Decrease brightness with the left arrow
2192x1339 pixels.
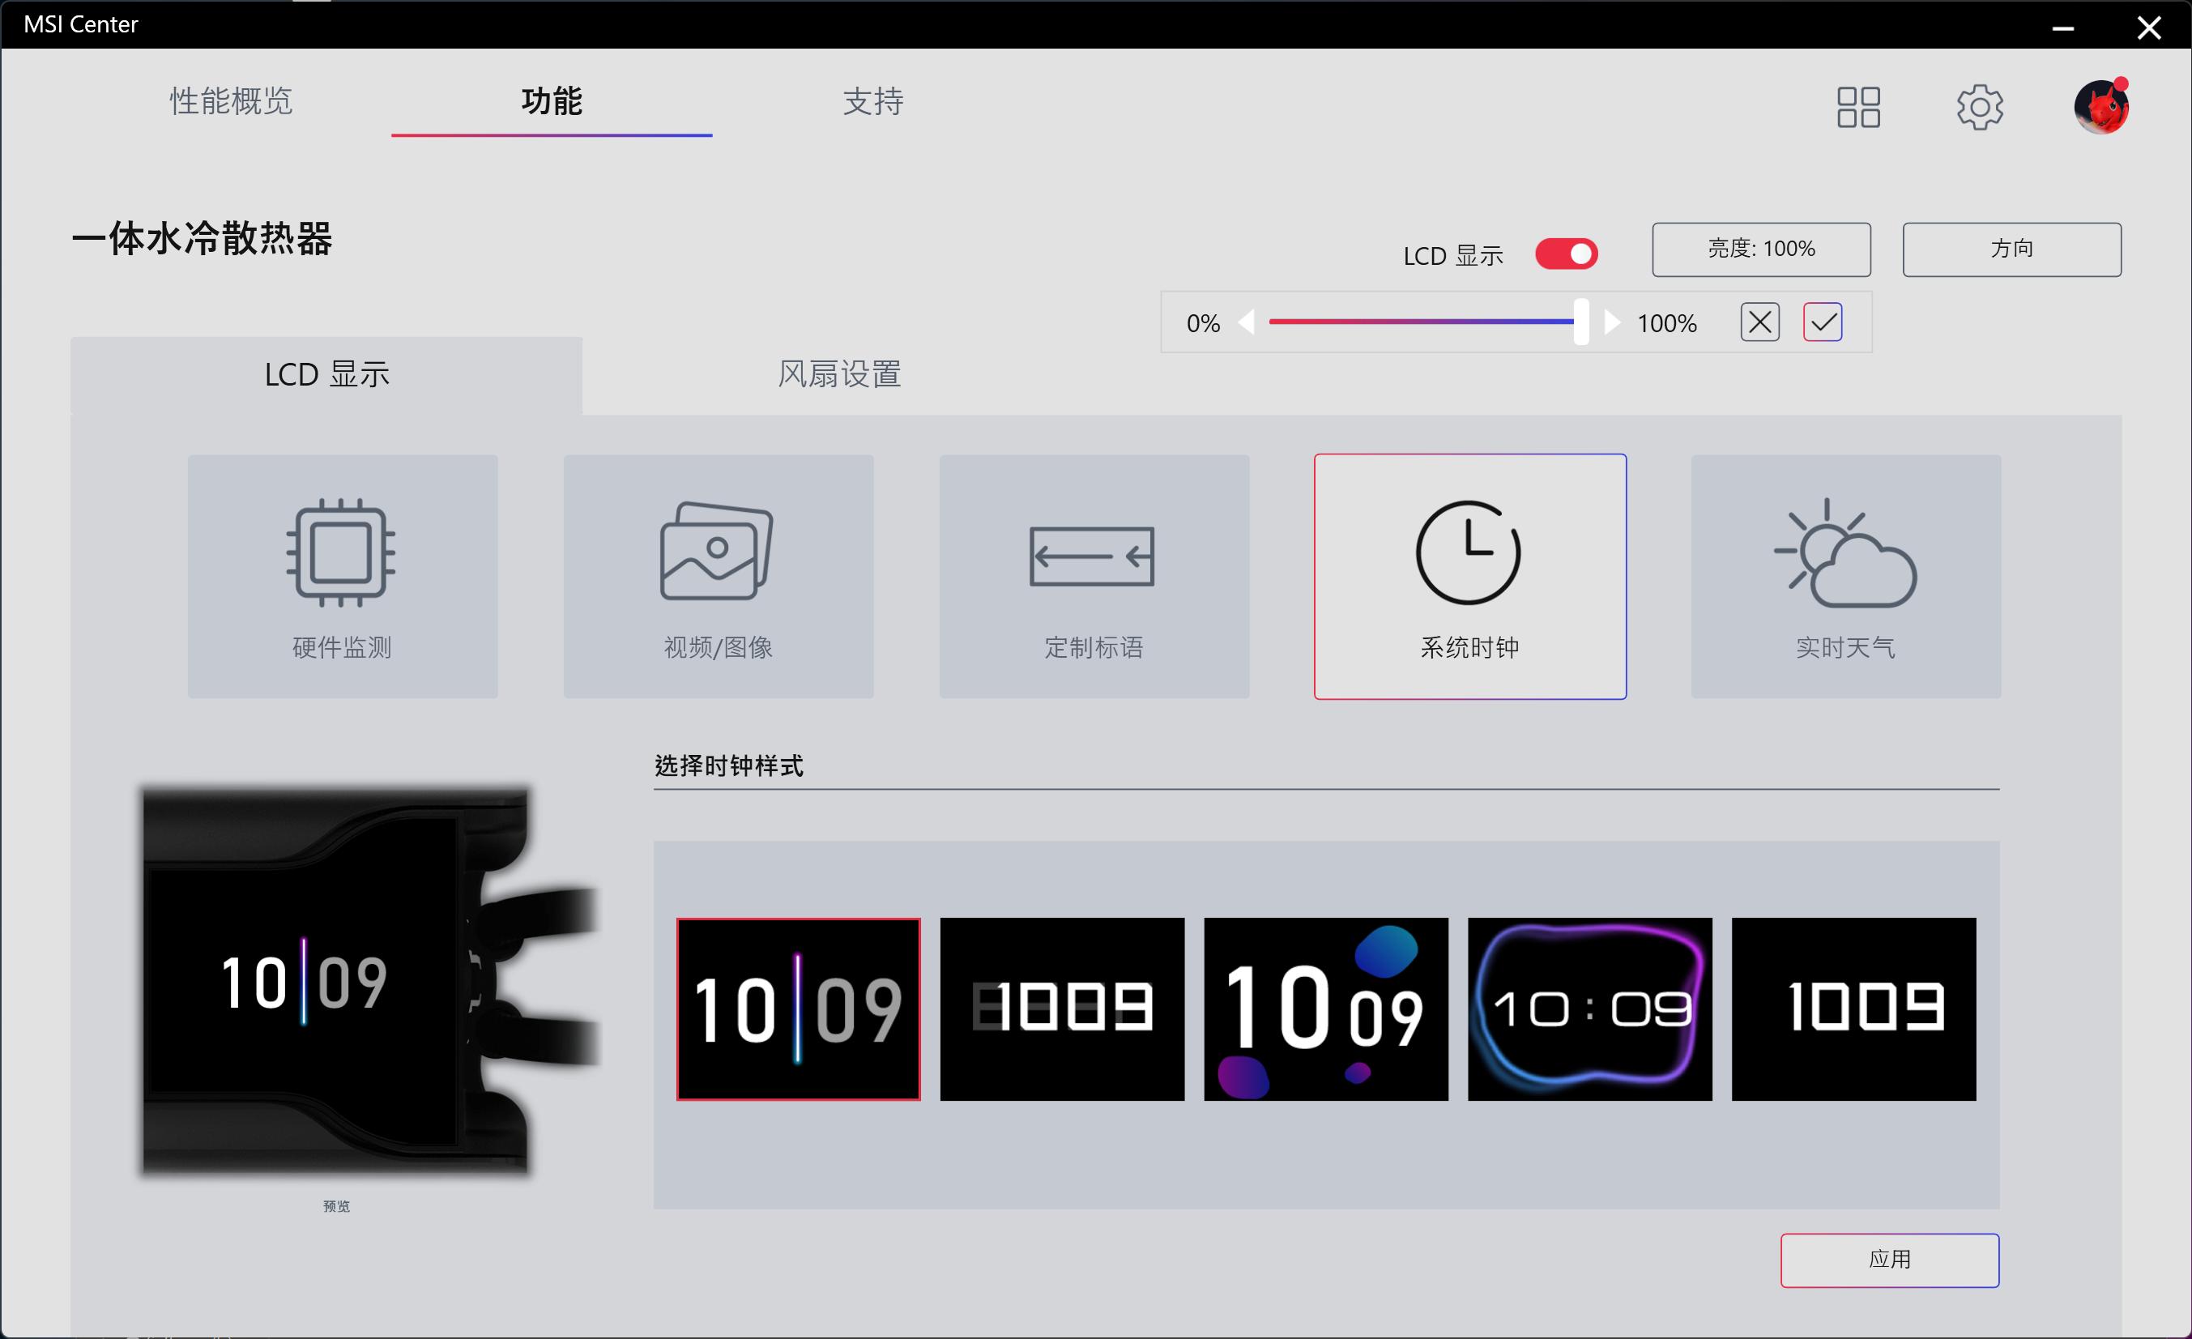[1248, 323]
